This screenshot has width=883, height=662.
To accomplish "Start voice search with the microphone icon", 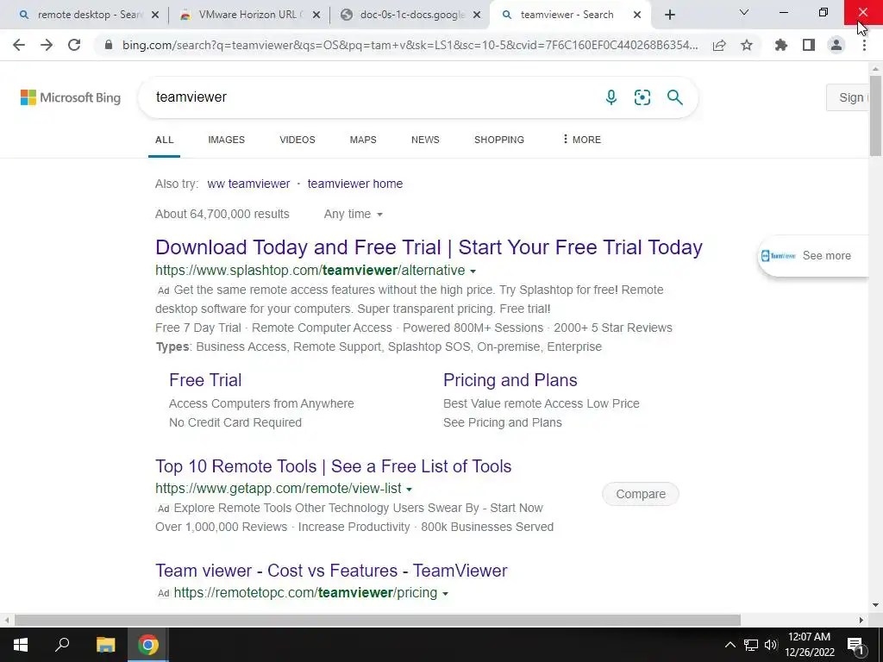I will coord(611,97).
